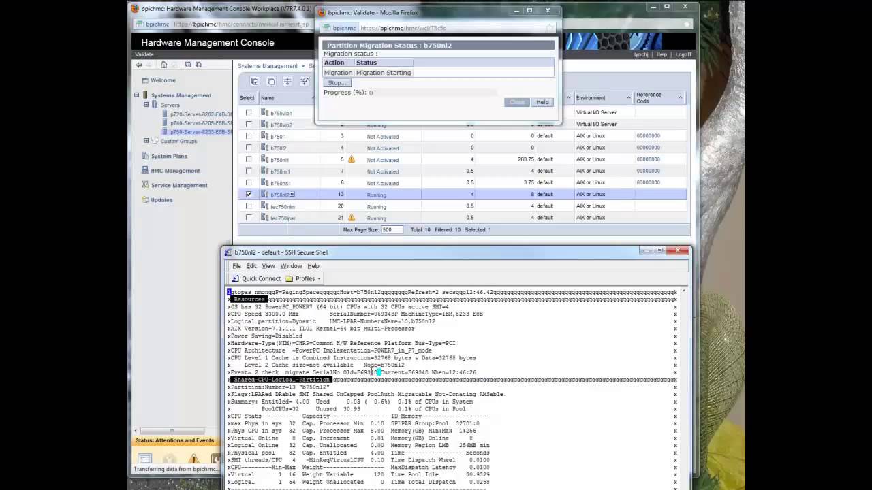Click the Select All icon in table toolbar
The height and width of the screenshot is (490, 872).
pyautogui.click(x=255, y=81)
